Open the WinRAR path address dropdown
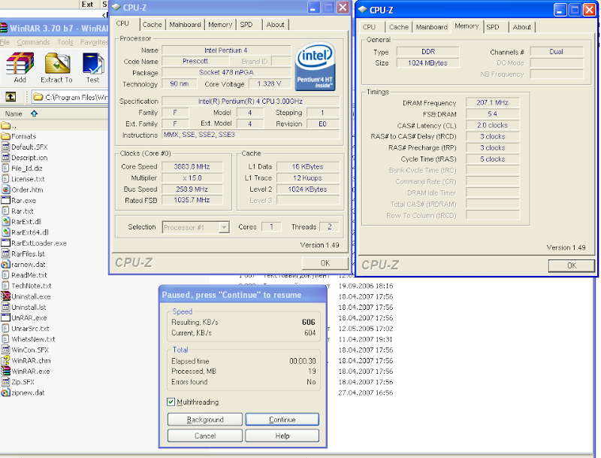 tap(70, 97)
